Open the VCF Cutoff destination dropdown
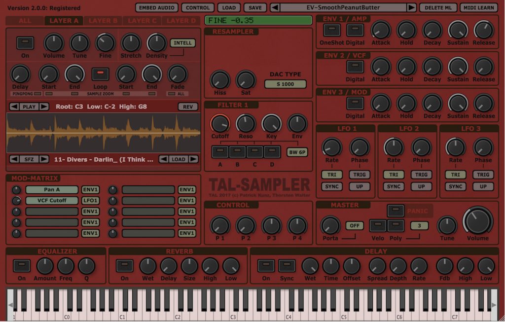 (x=52, y=200)
